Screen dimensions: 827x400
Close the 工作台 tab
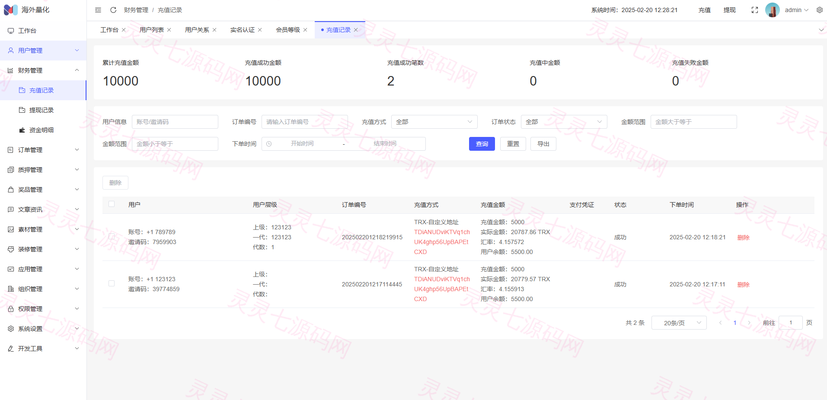pos(124,30)
